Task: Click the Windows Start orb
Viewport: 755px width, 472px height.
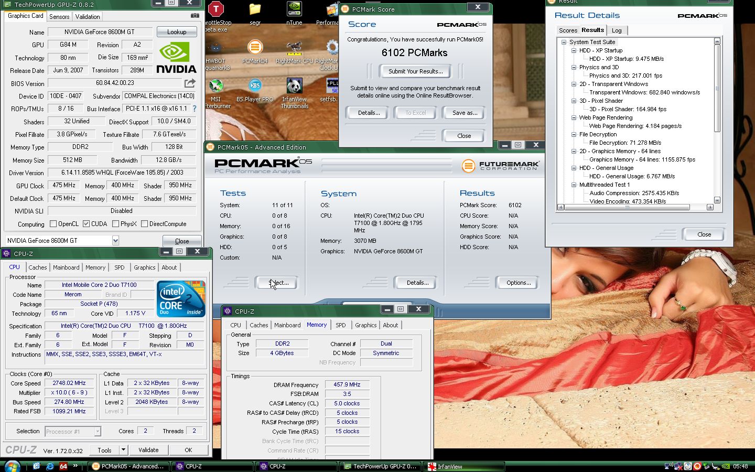Action: 12,466
